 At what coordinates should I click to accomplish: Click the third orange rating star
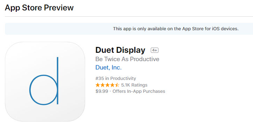pos(107,85)
